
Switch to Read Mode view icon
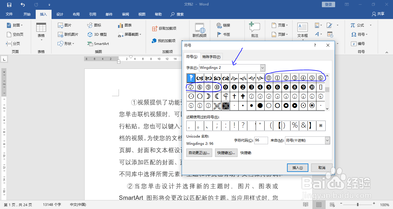click(x=305, y=205)
